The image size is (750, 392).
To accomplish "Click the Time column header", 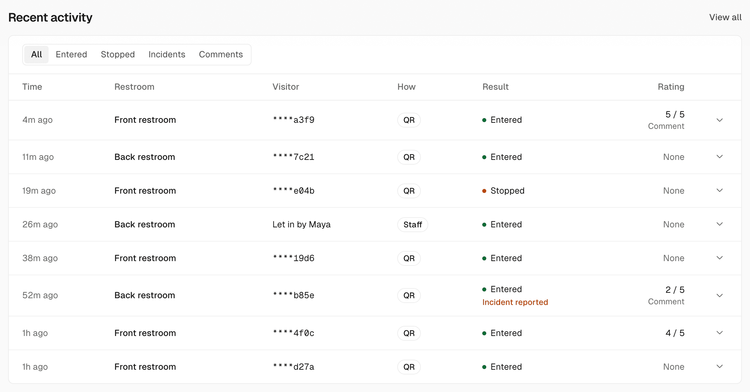I will [32, 87].
